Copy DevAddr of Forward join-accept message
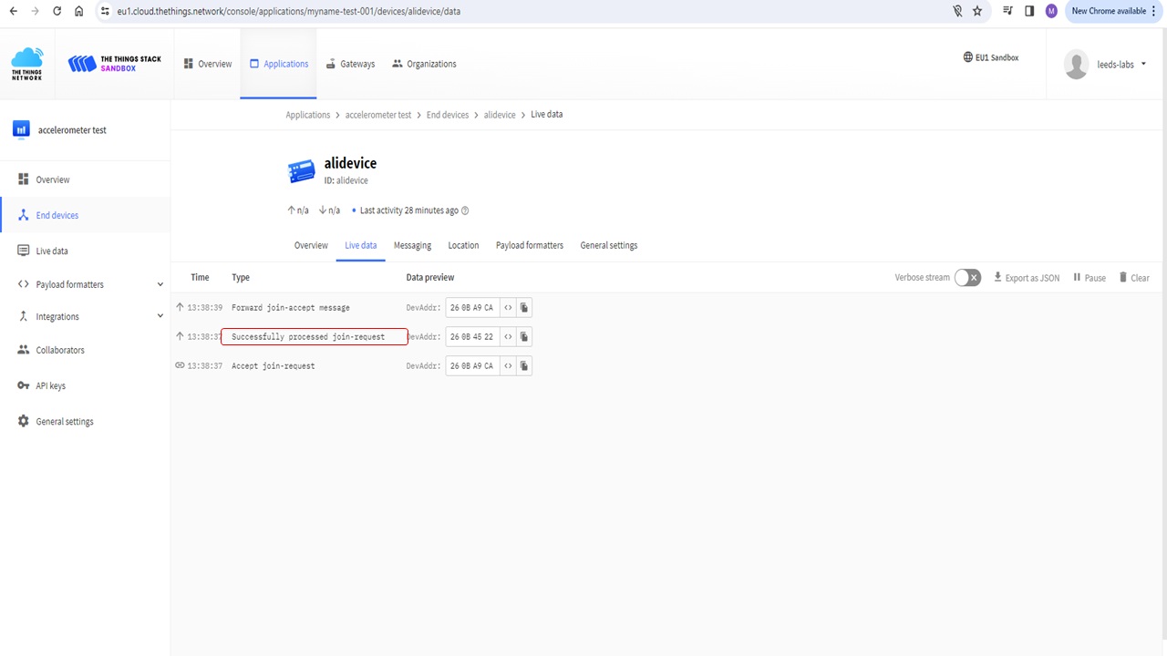Screen dimensions: 1167x656 tap(524, 308)
